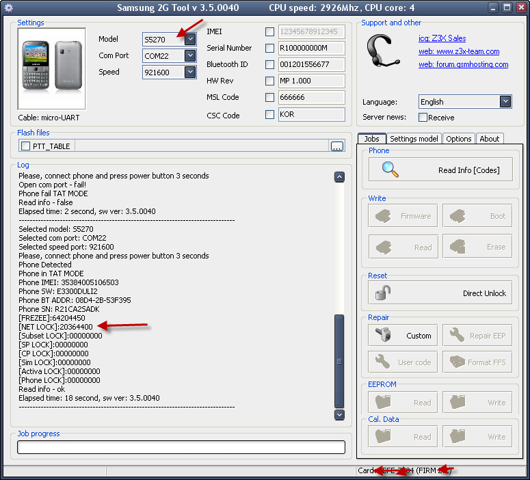Image resolution: width=530 pixels, height=480 pixels.
Task: Open the www.z3x-team.com link
Action: tap(459, 51)
